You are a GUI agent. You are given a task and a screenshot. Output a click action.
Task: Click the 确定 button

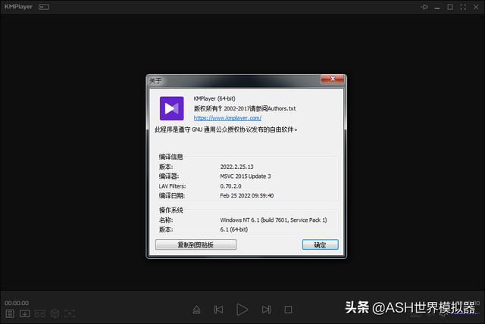[320, 245]
